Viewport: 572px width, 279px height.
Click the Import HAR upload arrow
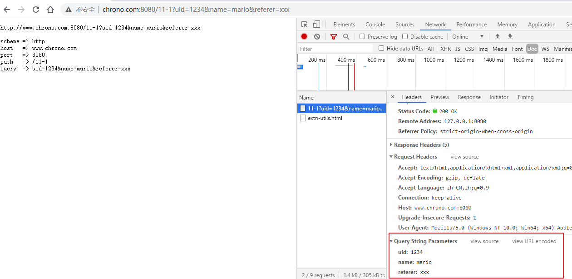498,36
